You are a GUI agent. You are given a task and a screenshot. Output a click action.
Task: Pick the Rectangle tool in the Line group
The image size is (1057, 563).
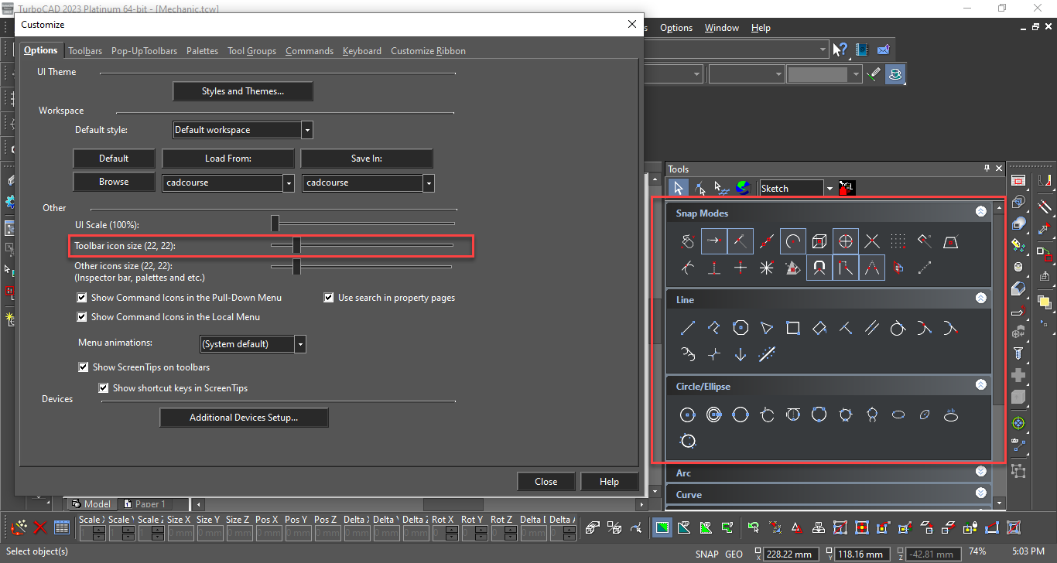(x=793, y=328)
